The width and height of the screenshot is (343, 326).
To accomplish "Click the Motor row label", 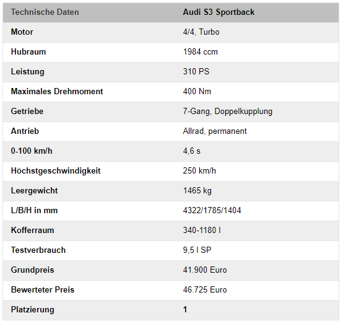I will coord(22,32).
